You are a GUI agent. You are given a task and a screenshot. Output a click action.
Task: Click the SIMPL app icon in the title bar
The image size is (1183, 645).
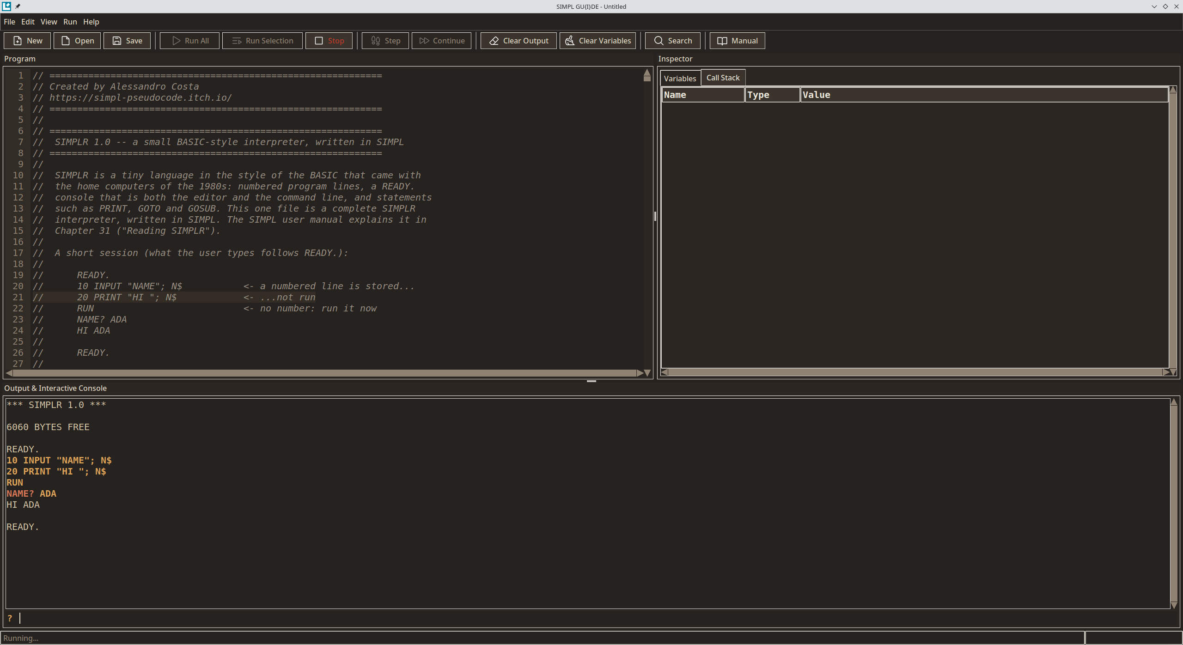click(6, 6)
